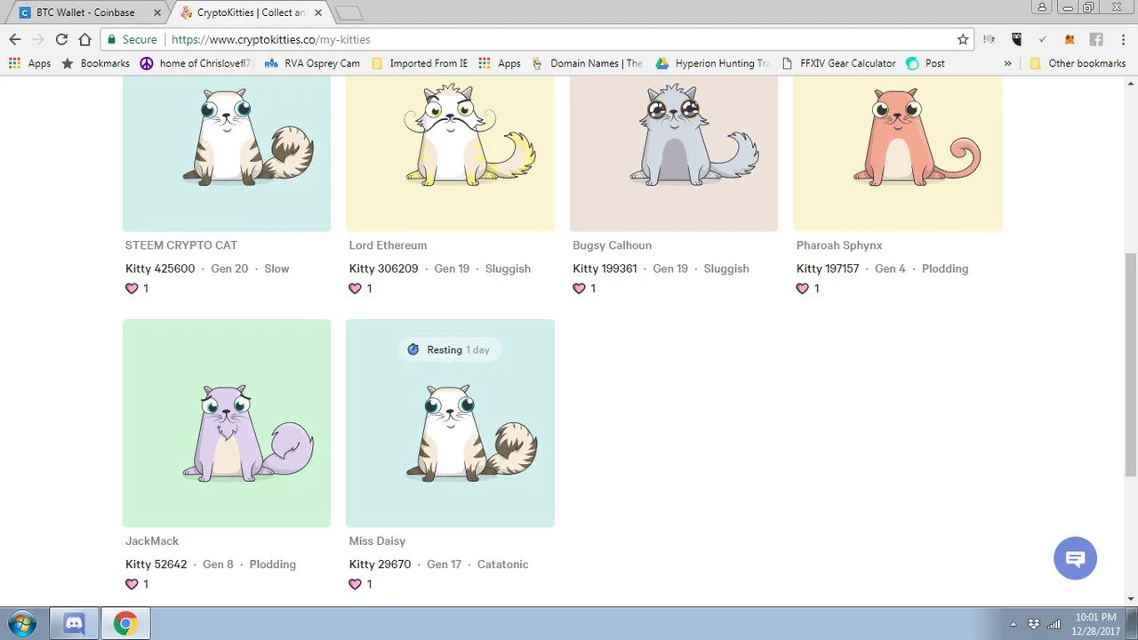Reload the page with the refresh icon
The width and height of the screenshot is (1138, 640).
[61, 39]
